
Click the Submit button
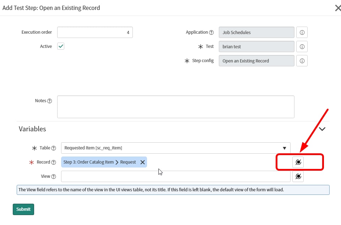click(23, 209)
